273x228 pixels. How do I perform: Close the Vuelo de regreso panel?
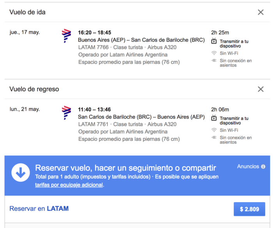point(261,89)
